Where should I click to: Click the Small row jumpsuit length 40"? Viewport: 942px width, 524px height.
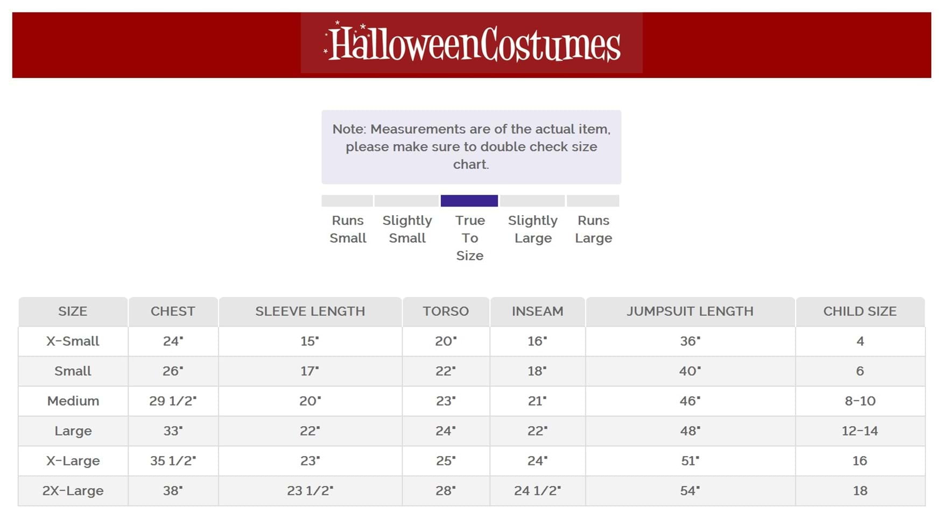click(x=690, y=371)
